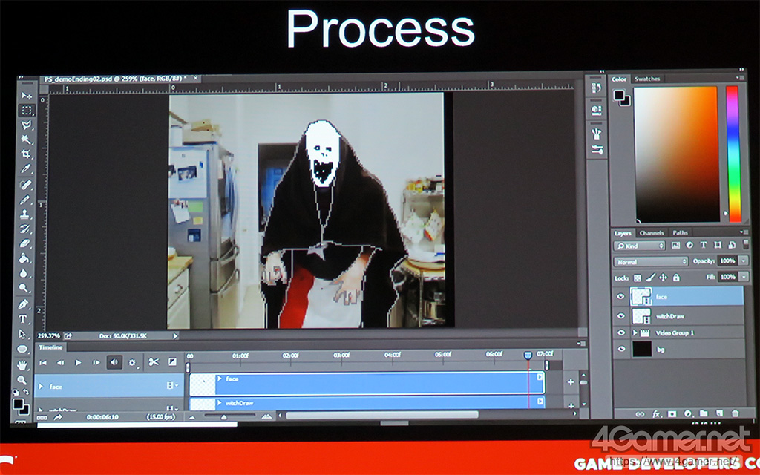Hide the bg layer

(x=621, y=349)
